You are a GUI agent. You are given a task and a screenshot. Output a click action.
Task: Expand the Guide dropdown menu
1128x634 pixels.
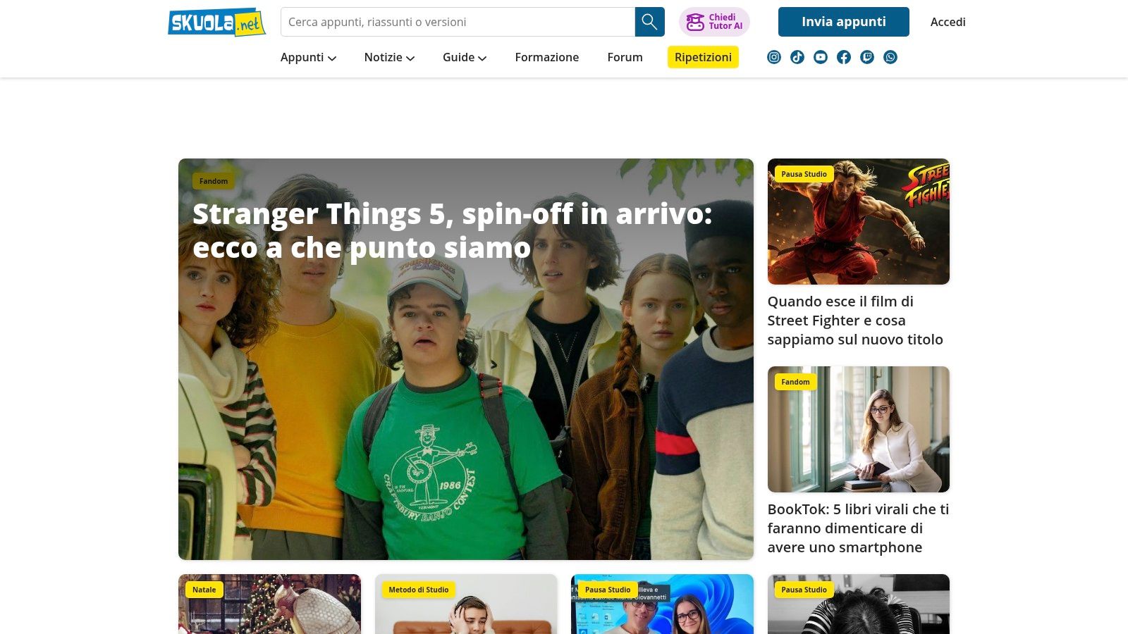465,57
